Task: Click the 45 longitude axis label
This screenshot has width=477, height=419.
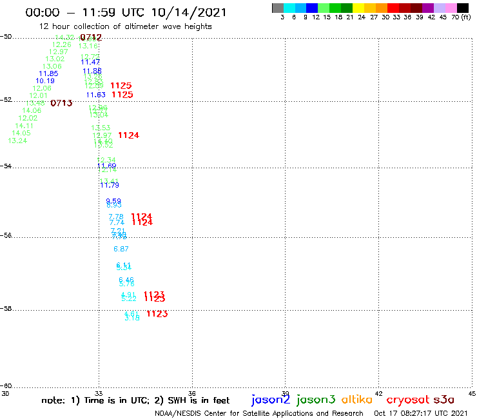Action: point(472,393)
